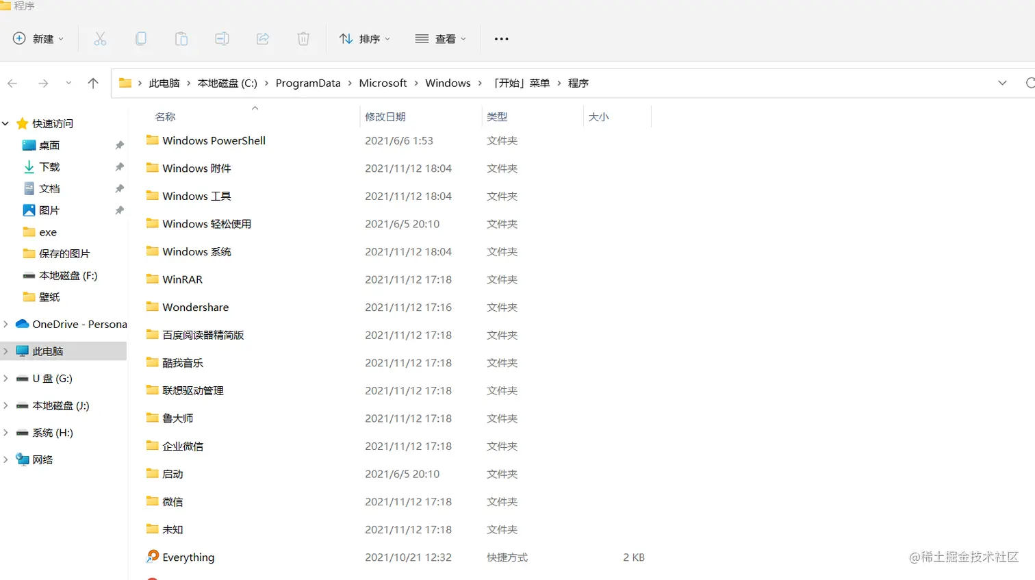Open the more options ellipsis menu
1035x580 pixels.
pyautogui.click(x=501, y=39)
